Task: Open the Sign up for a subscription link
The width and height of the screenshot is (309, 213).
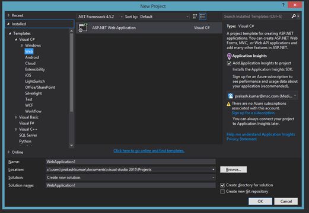Action: pos(253,113)
